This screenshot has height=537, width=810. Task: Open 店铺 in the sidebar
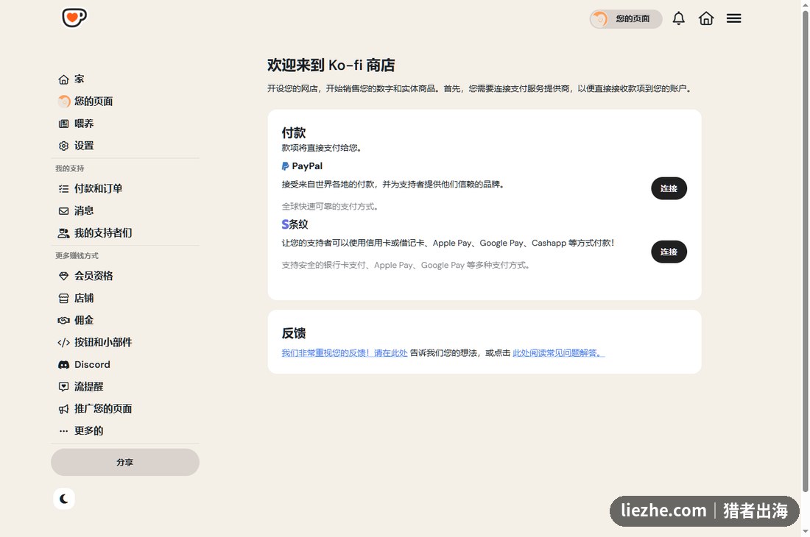(x=125, y=298)
